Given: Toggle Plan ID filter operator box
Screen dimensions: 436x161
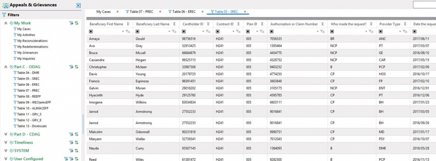Looking at the screenshot, I should pyautogui.click(x=248, y=32).
